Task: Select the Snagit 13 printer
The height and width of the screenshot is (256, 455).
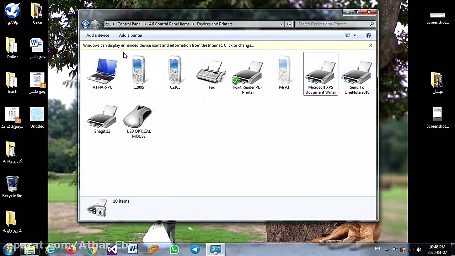Action: (x=102, y=119)
